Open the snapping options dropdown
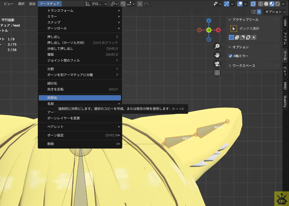The width and height of the screenshot is (289, 206). point(133,4)
